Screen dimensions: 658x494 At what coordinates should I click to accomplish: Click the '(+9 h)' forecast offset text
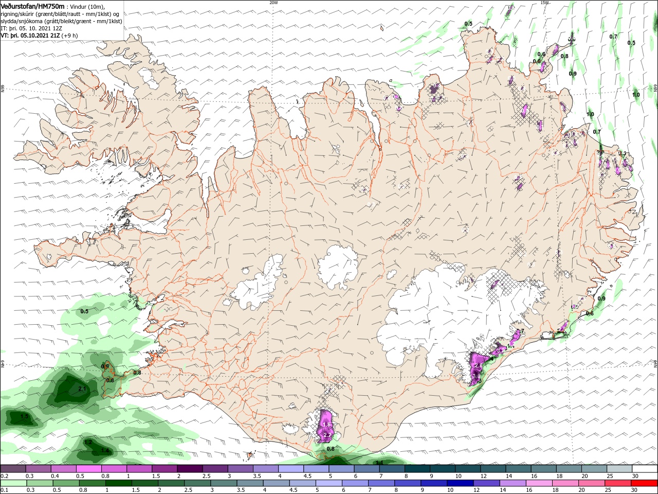pyautogui.click(x=69, y=36)
